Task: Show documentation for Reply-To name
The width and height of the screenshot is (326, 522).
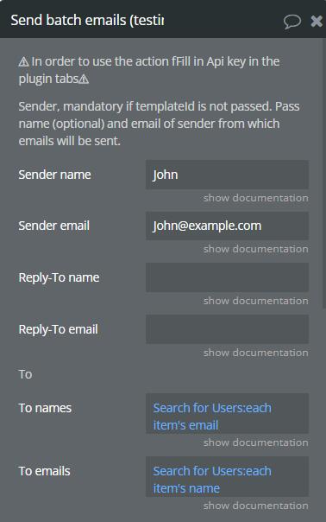Action: point(255,301)
